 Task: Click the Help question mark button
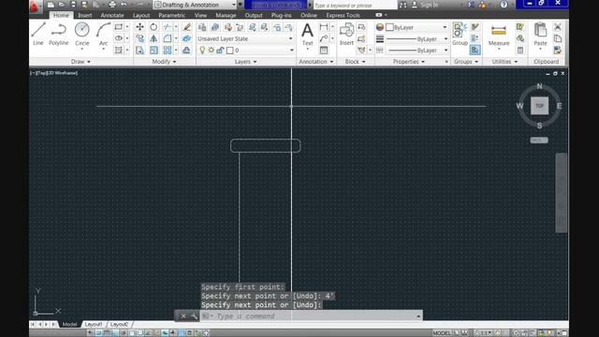[x=504, y=5]
